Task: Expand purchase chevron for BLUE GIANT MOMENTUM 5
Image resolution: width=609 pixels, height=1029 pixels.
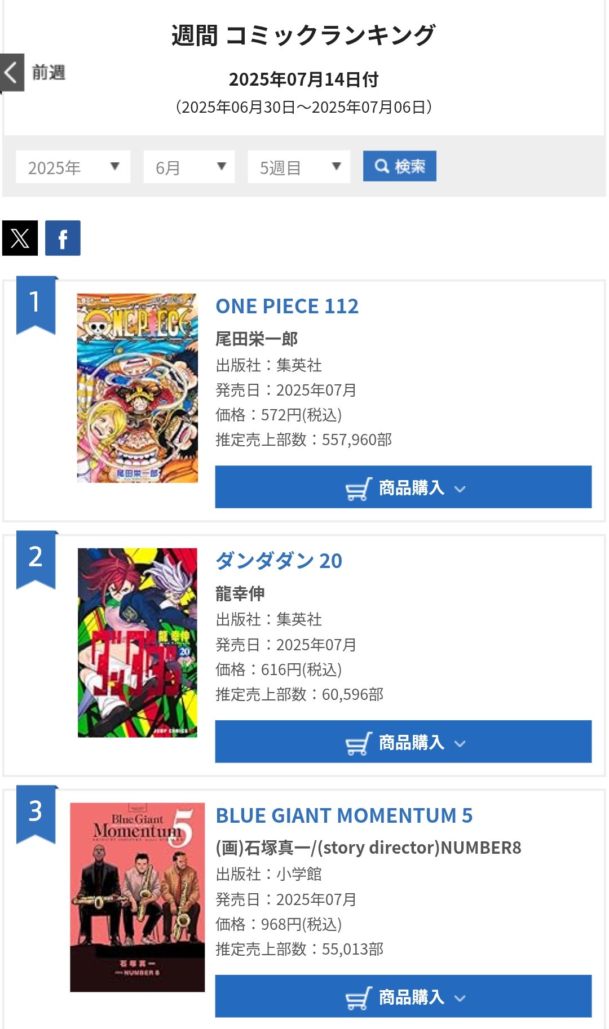Action: pyautogui.click(x=460, y=999)
